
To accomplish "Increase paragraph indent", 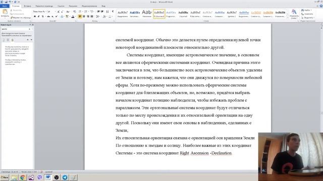I will [x=102, y=12].
